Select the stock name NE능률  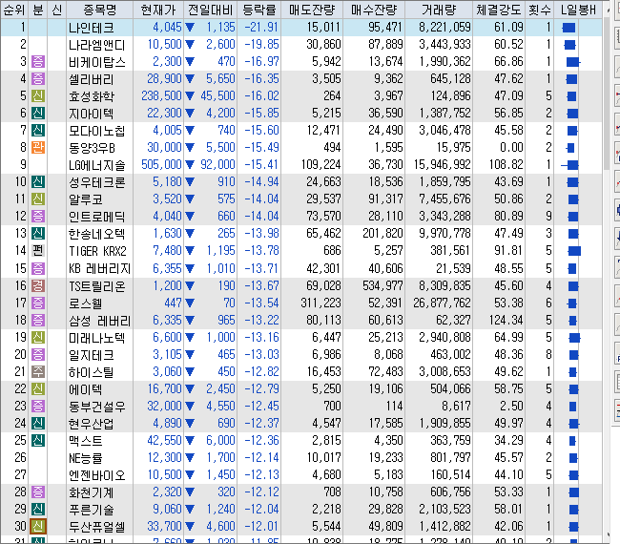[x=86, y=458]
